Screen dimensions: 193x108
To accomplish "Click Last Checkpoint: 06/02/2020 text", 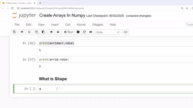I will pos(105,16).
